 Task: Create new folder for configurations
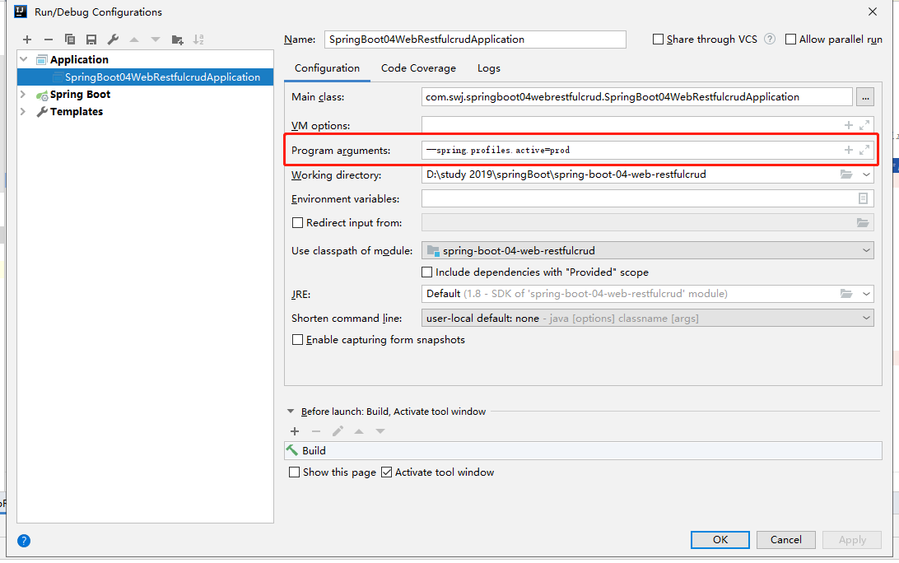click(177, 40)
